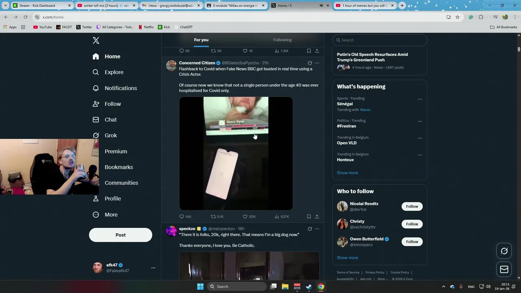The height and width of the screenshot is (293, 521).
Task: Open more options for Honteux trend
Action: click(420, 155)
